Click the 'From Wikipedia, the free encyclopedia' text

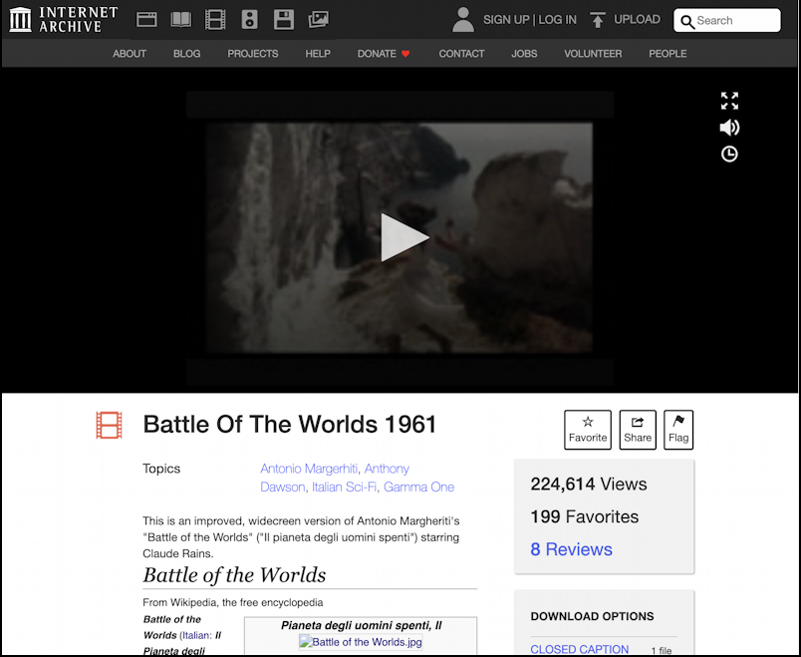[233, 603]
